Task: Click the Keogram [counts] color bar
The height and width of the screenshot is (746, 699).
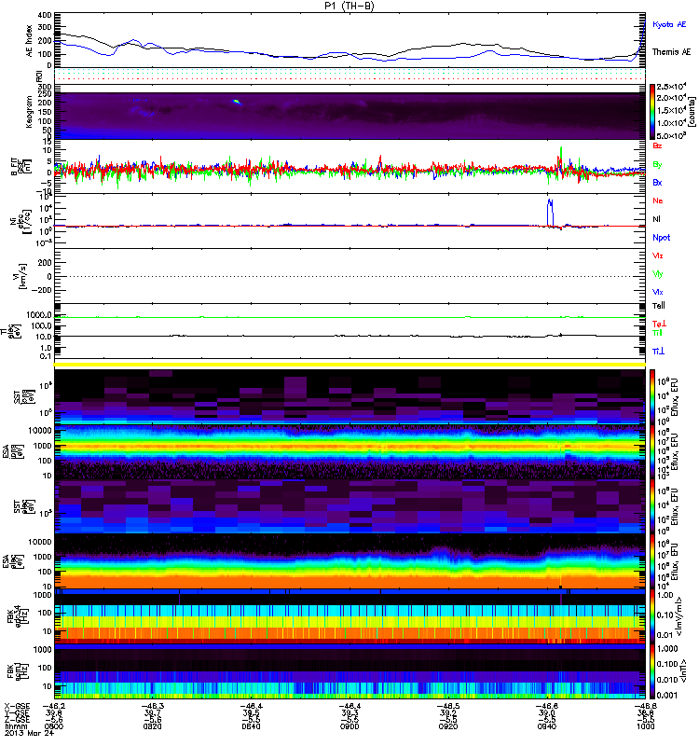Action: pos(652,112)
